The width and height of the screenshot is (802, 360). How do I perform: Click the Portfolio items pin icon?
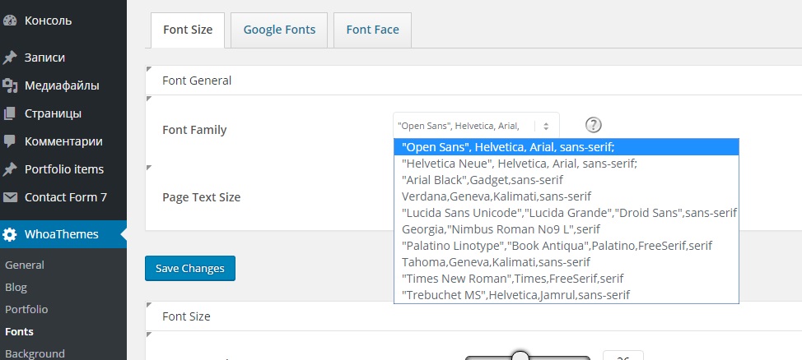tap(10, 169)
